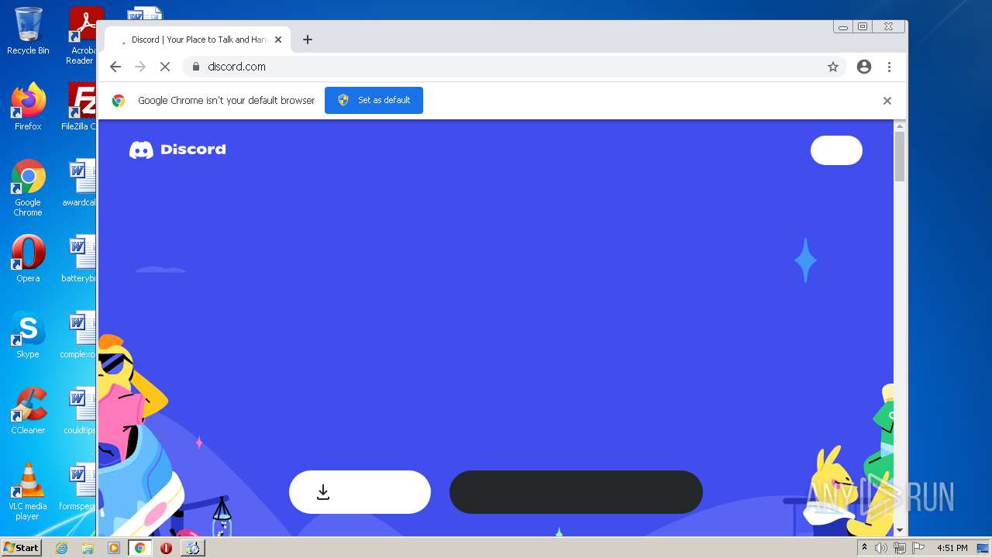This screenshot has width=992, height=558.
Task: Open the Chrome profile avatar menu
Action: click(864, 67)
